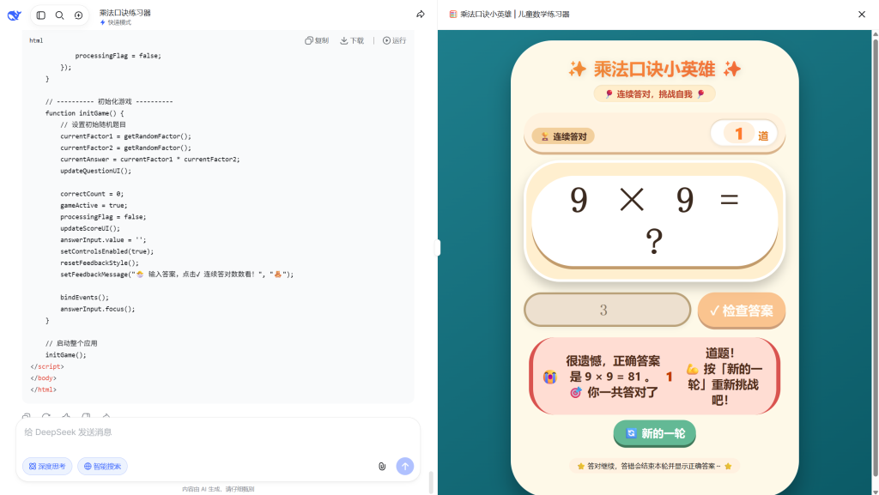
Task: Click the 内容由 AI 生成 disclaimer text
Action: (218, 489)
